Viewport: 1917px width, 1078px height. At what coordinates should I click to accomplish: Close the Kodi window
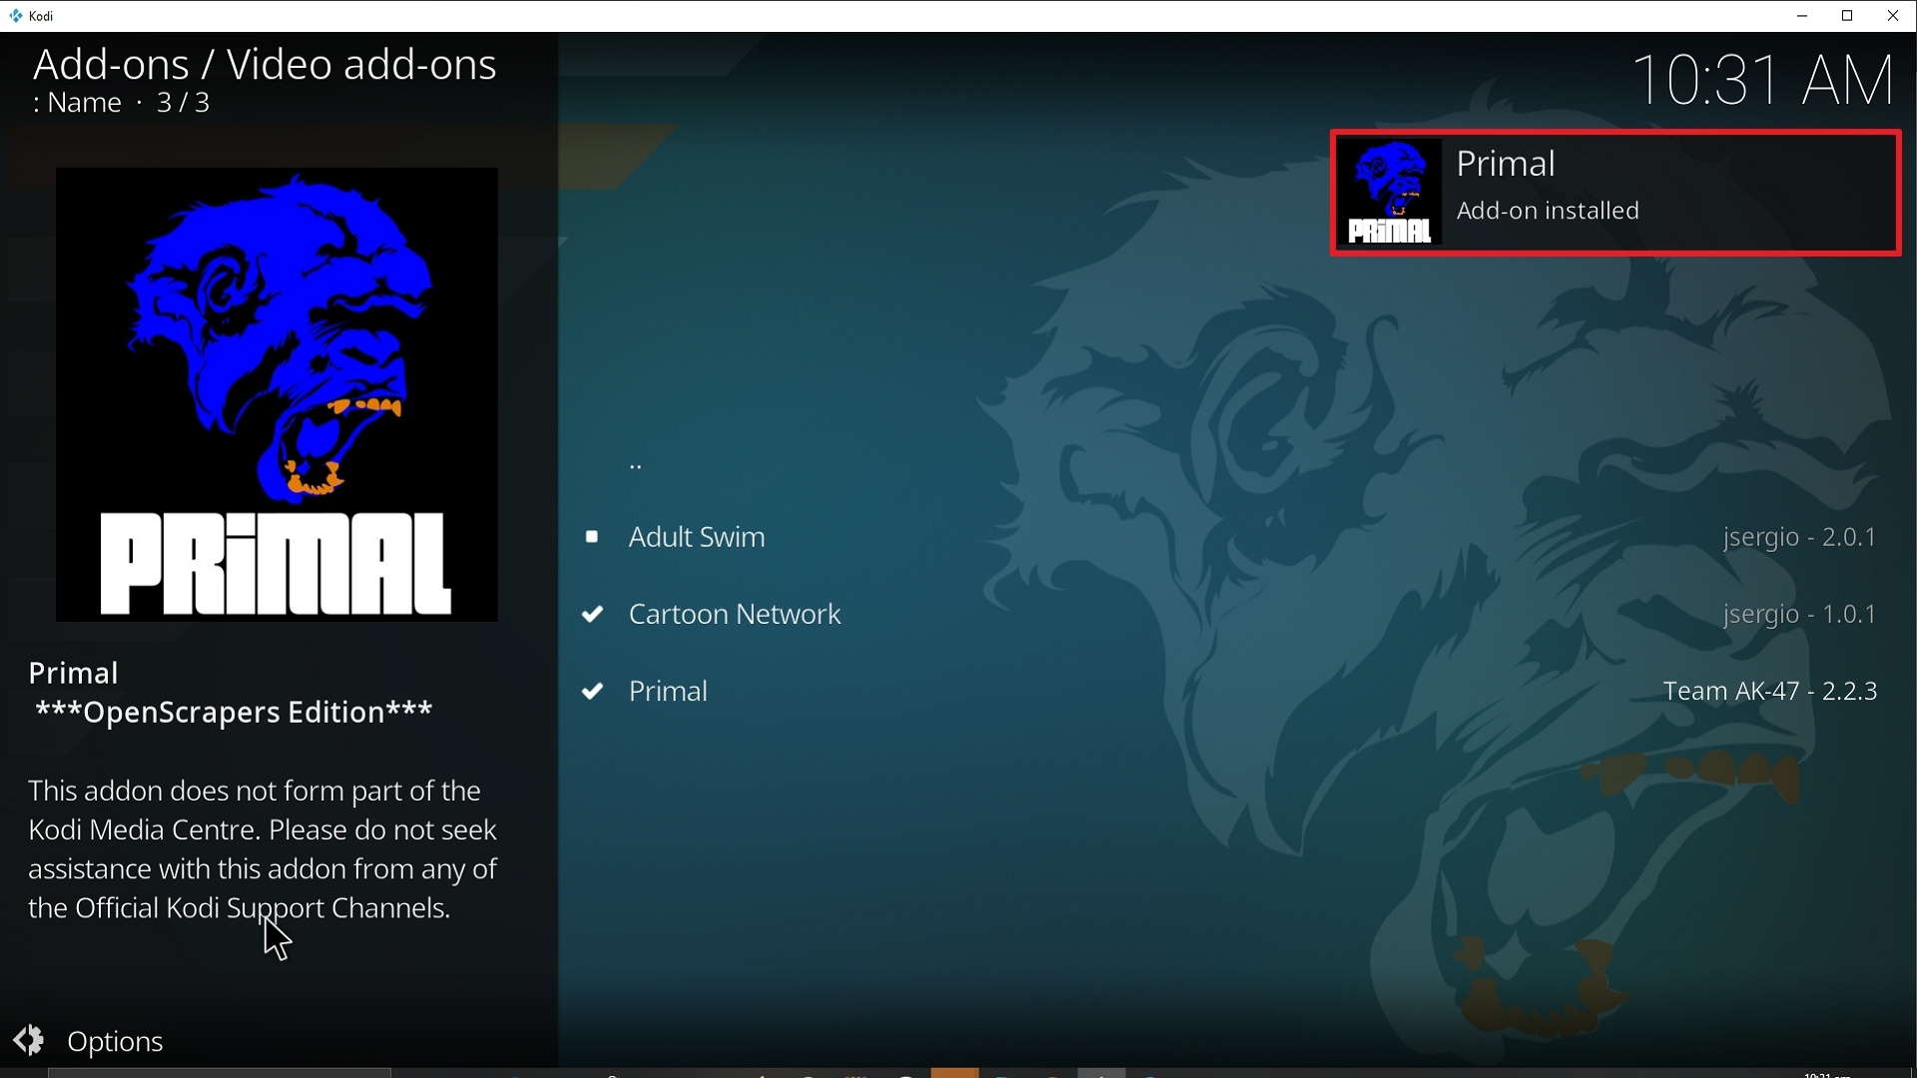point(1894,16)
